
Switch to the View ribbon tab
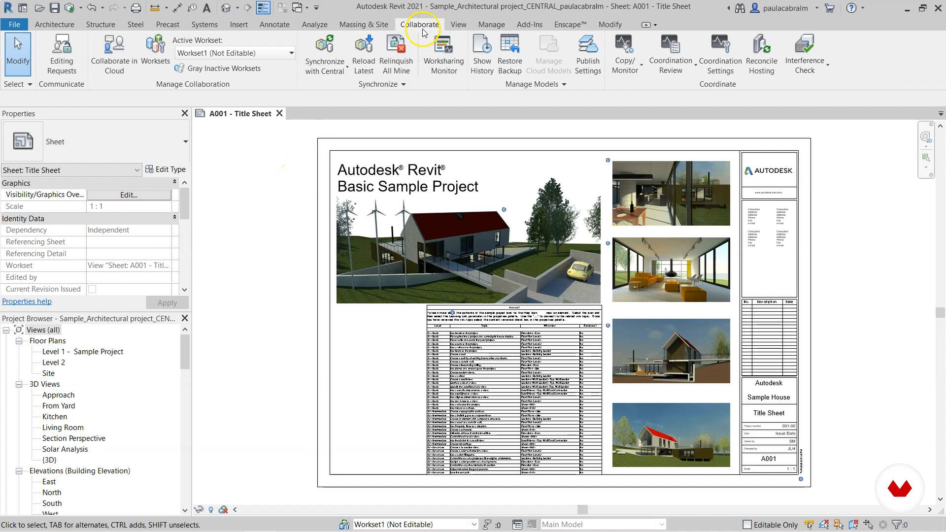(458, 24)
